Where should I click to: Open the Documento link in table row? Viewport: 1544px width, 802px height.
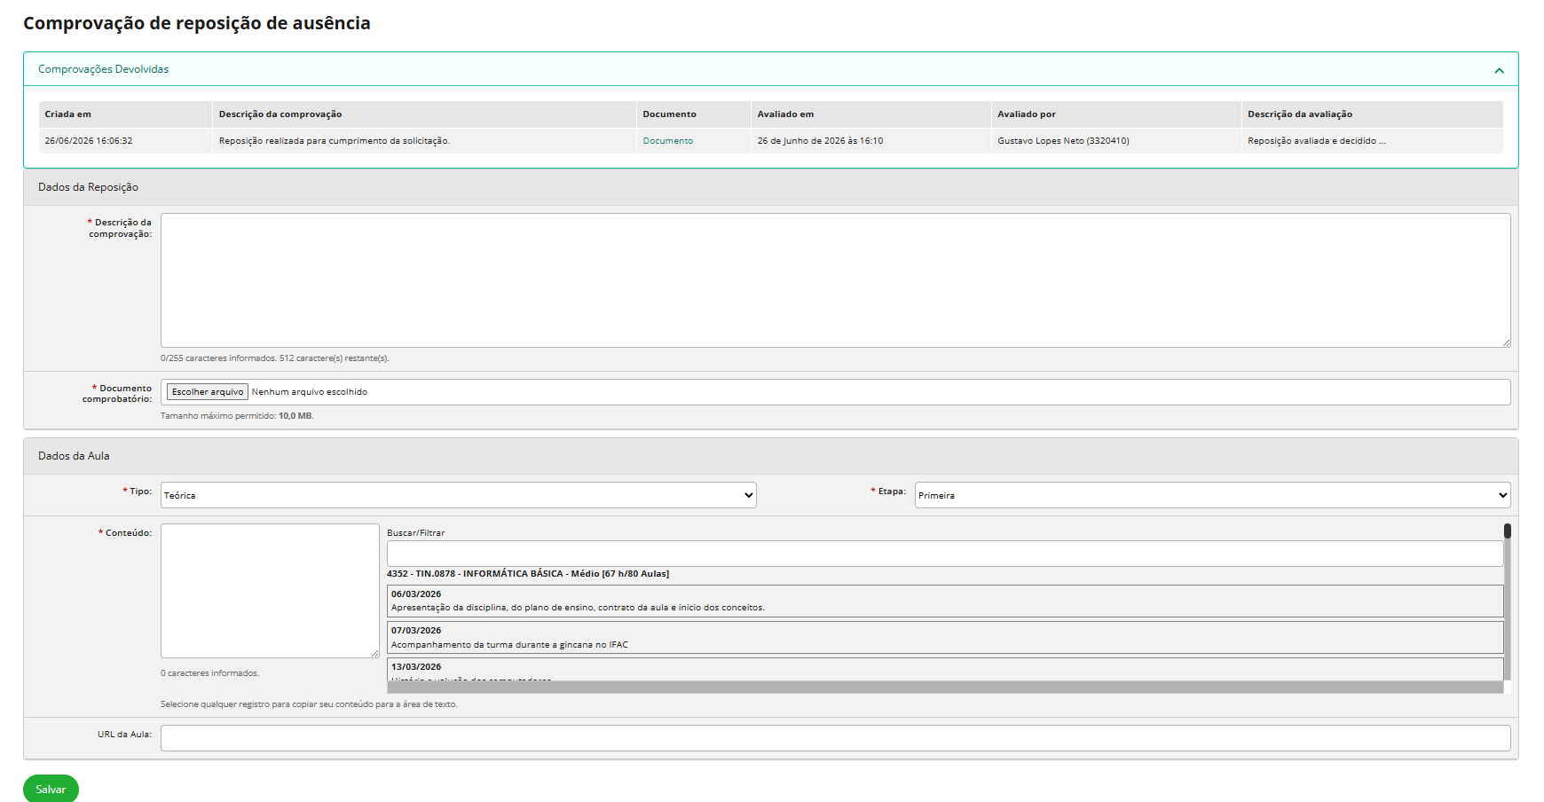(x=667, y=141)
